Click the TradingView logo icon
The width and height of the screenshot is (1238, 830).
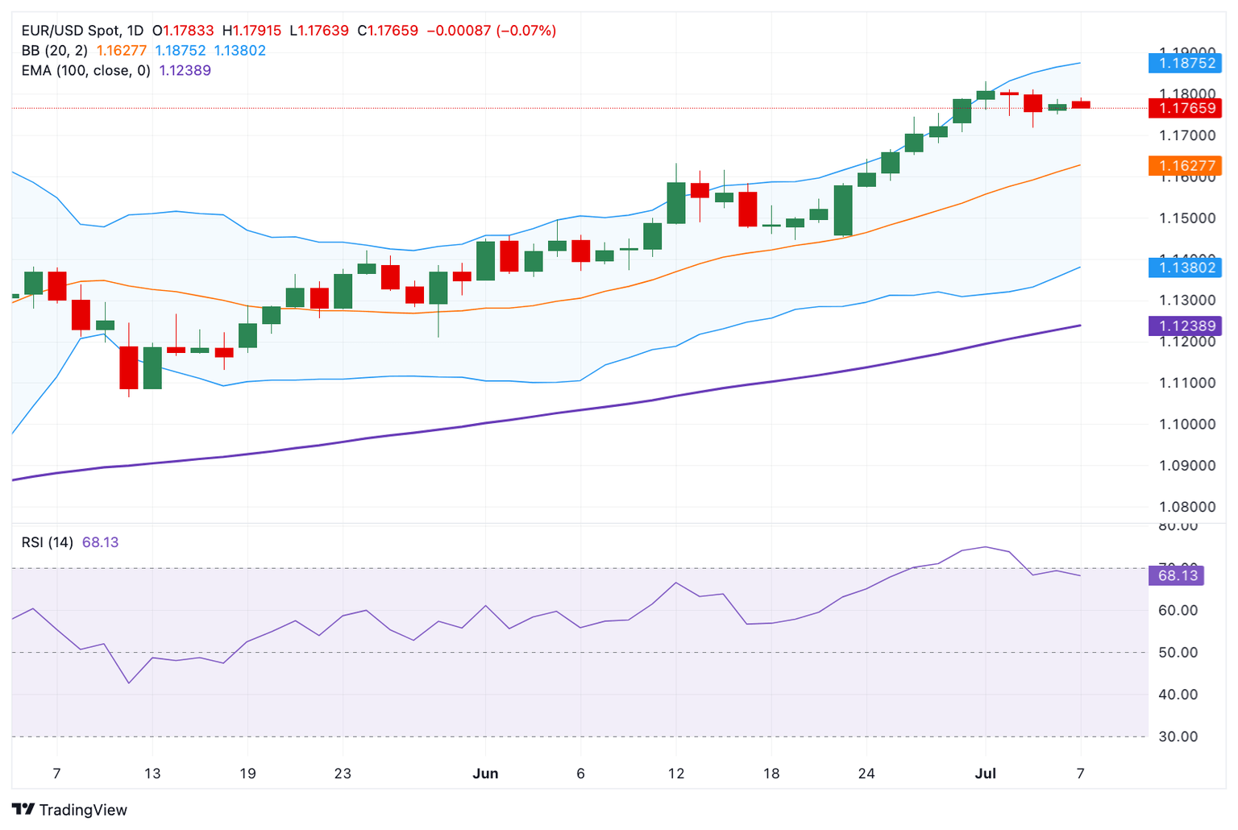click(23, 809)
